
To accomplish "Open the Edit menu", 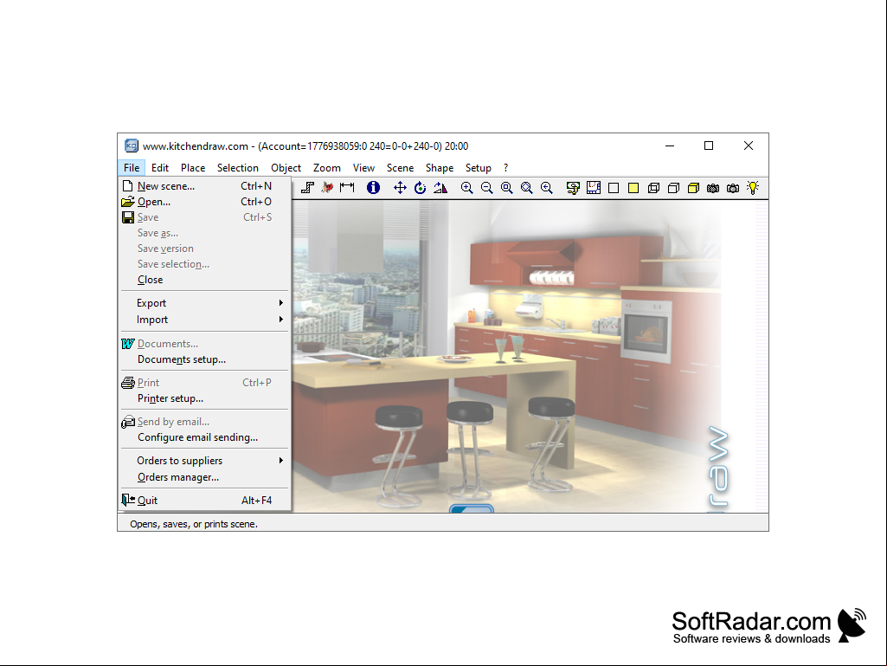I will click(160, 168).
